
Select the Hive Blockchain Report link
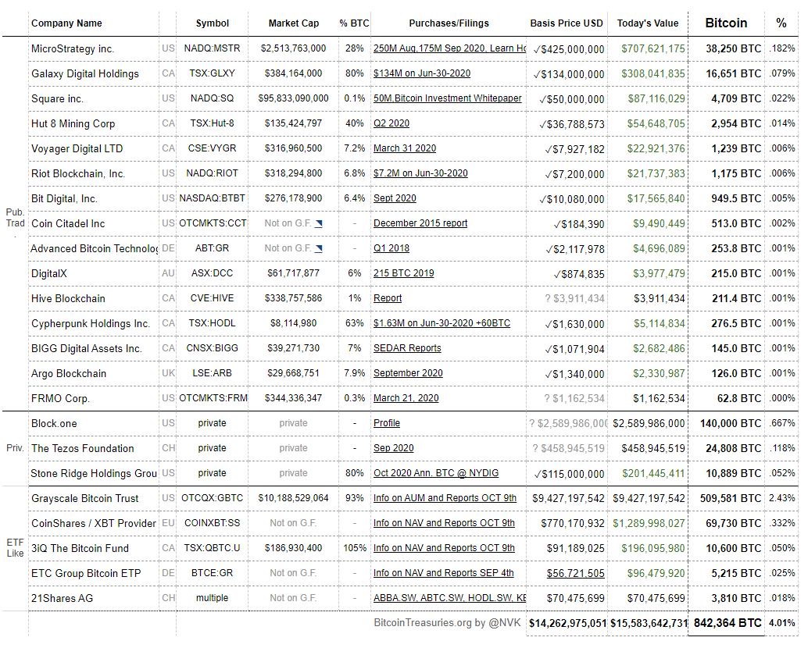(x=388, y=298)
